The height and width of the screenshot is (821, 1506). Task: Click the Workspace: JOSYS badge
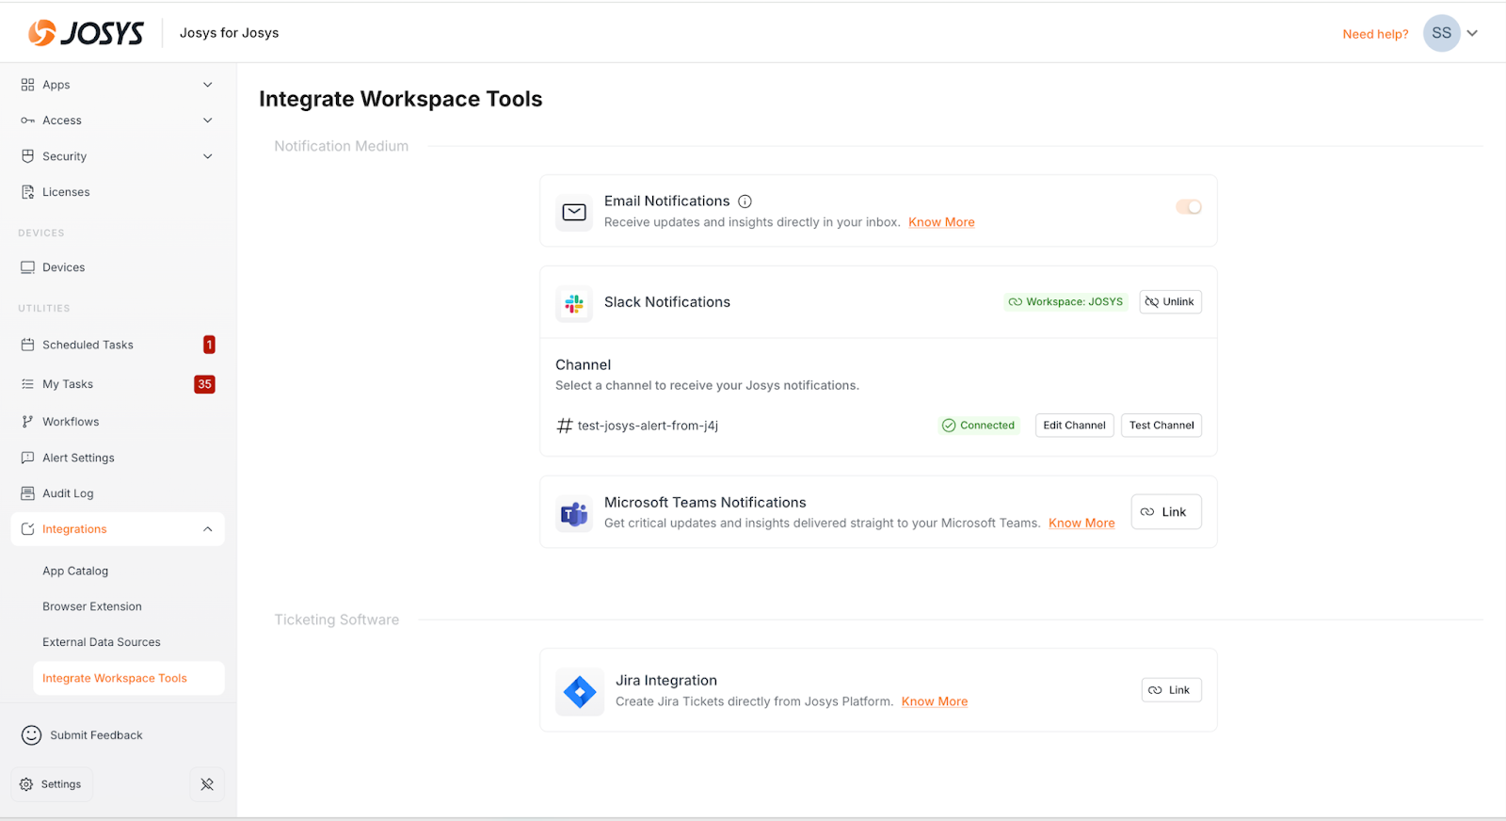click(1065, 302)
